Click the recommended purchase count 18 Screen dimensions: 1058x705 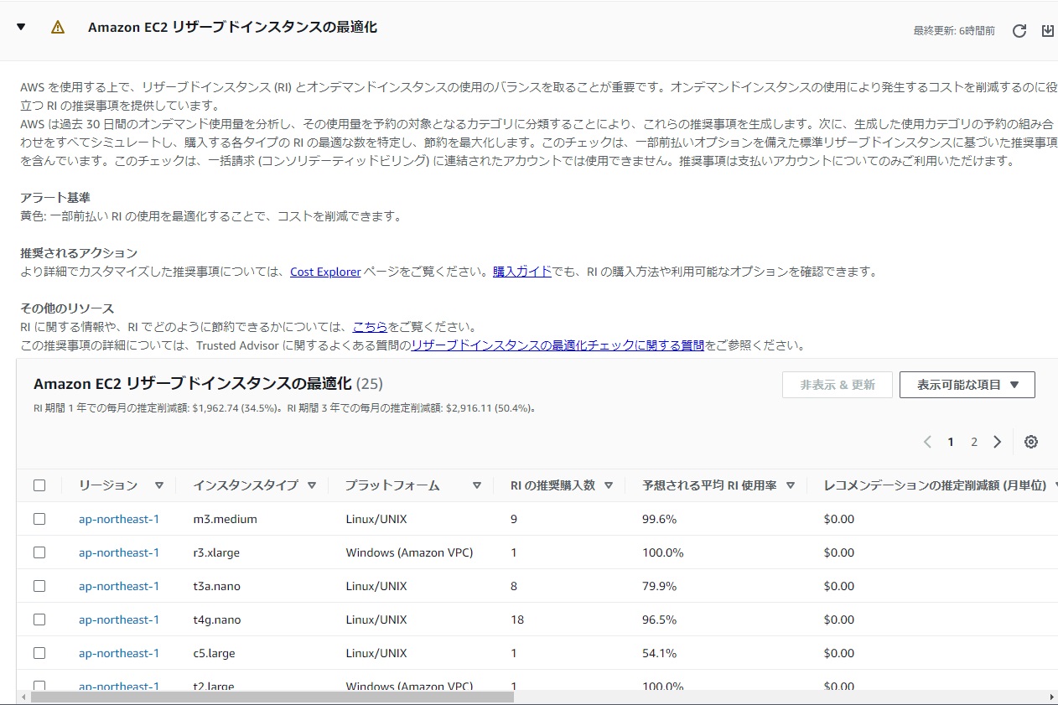click(x=517, y=619)
